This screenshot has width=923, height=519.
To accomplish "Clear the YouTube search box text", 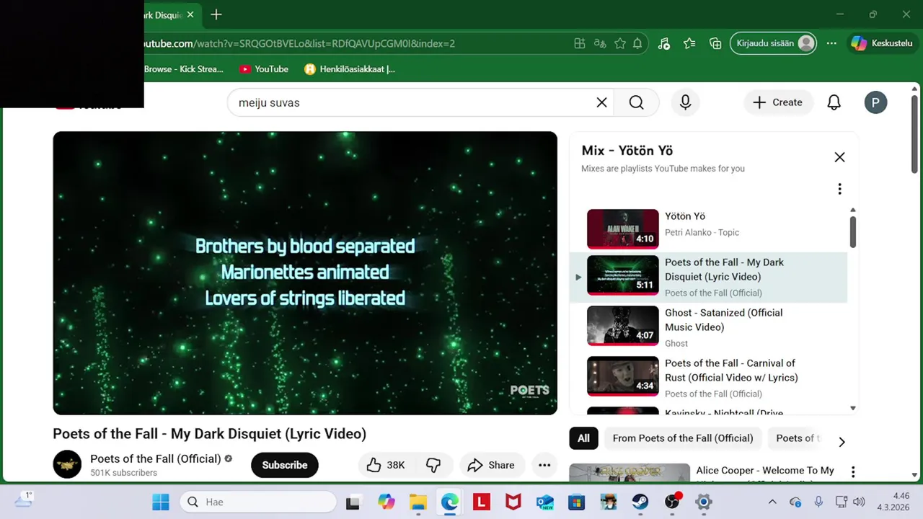I will pyautogui.click(x=601, y=102).
